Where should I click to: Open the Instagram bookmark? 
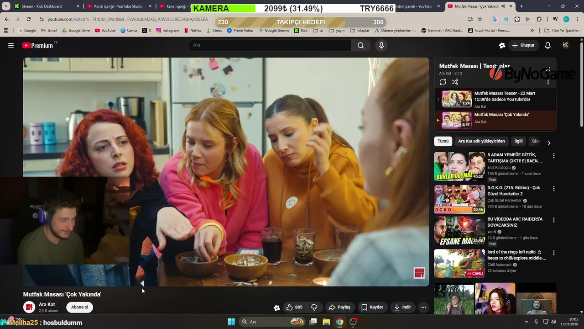point(167,31)
